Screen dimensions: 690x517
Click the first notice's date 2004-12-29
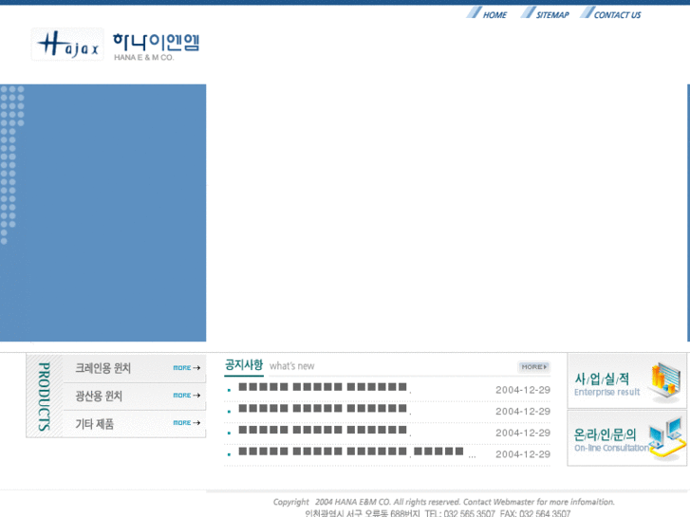click(523, 390)
